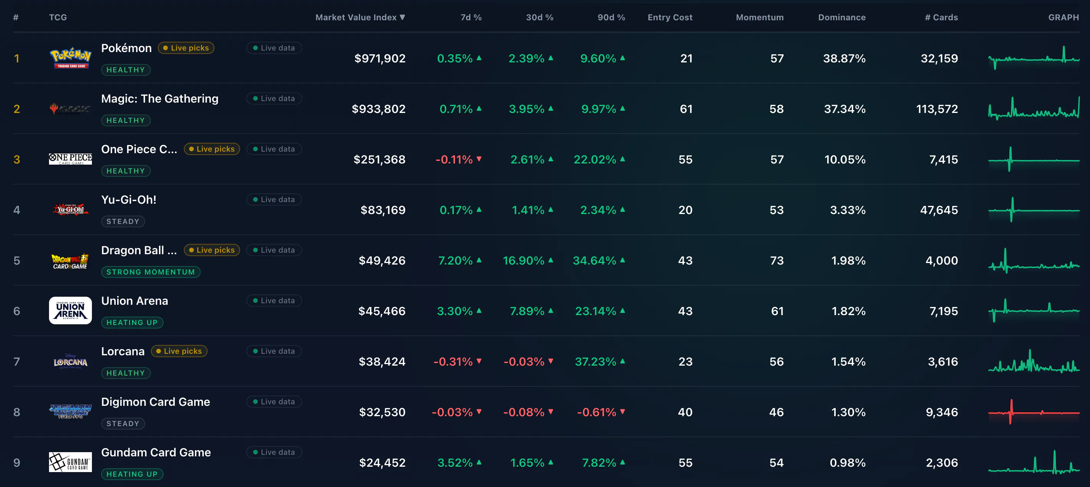Click Magic's card count 113,572
Image resolution: width=1090 pixels, height=487 pixels.
[937, 109]
